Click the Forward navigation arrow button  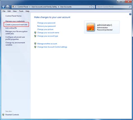8,7
